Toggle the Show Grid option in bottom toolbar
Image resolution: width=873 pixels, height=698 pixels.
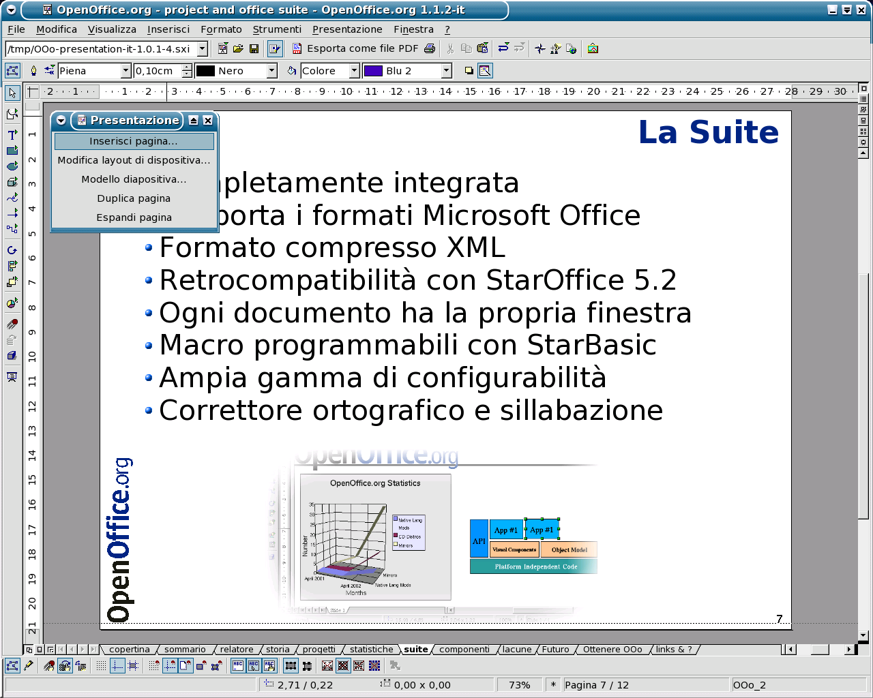click(101, 666)
